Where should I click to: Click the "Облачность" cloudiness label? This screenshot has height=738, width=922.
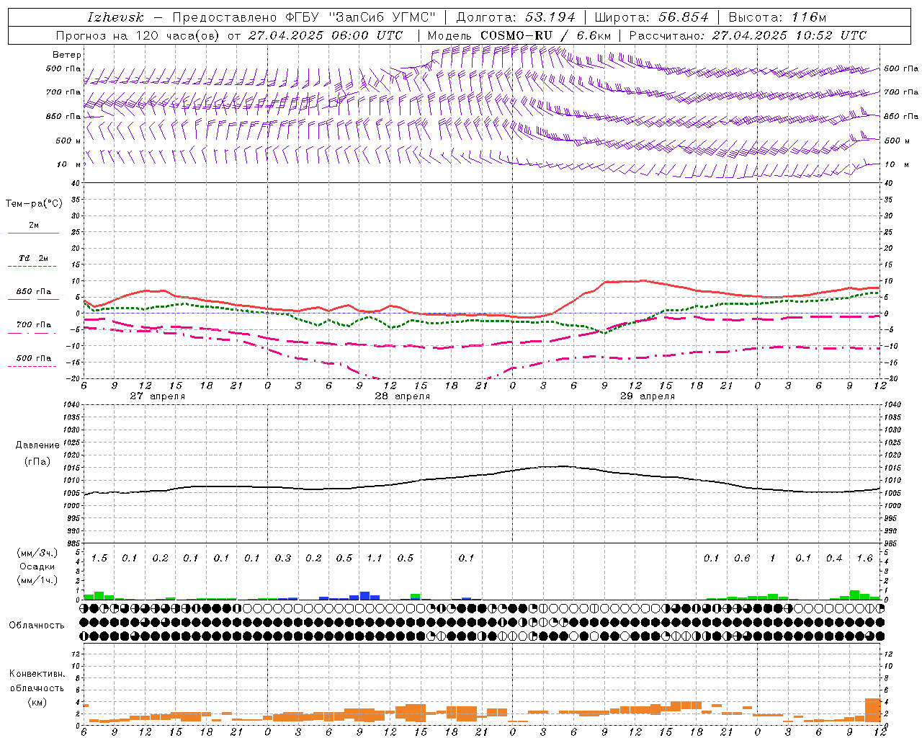tap(37, 625)
